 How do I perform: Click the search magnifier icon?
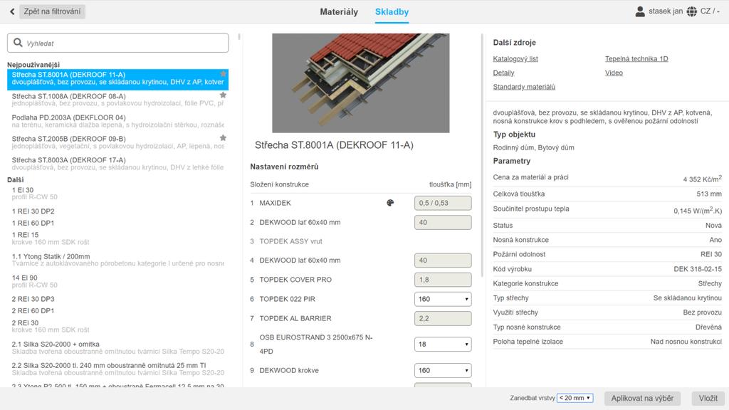(x=18, y=43)
